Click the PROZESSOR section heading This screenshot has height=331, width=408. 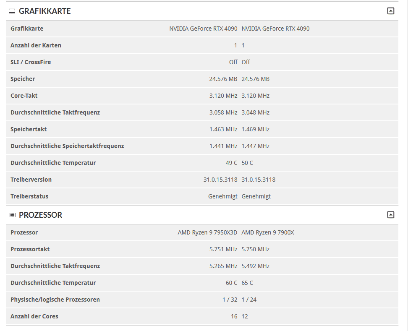[x=41, y=215]
